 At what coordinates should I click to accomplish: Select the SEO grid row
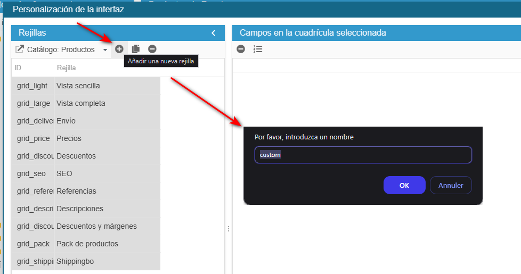pos(86,173)
